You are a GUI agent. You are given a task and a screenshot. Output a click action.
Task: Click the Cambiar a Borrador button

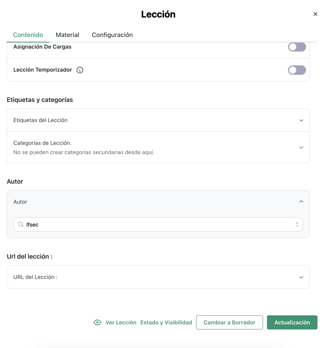point(229,323)
